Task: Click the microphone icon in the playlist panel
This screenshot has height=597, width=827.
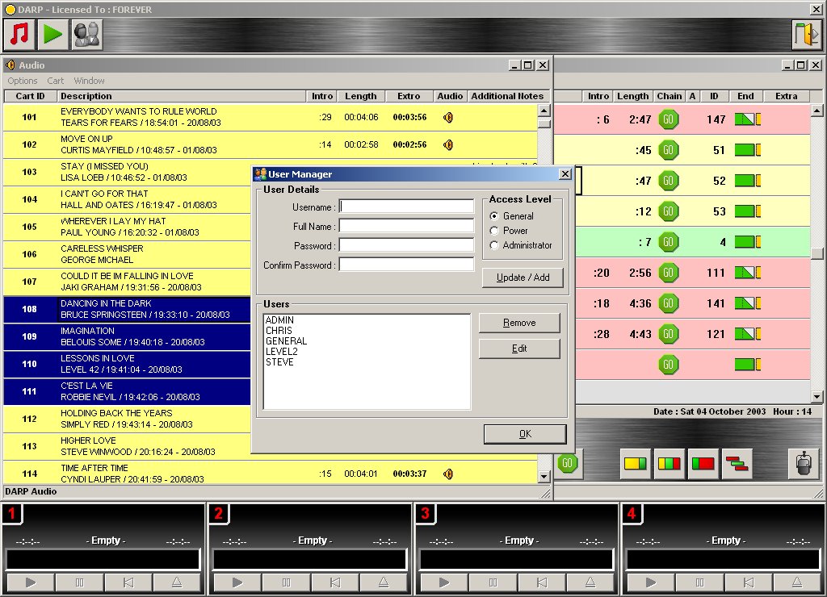Action: click(803, 464)
